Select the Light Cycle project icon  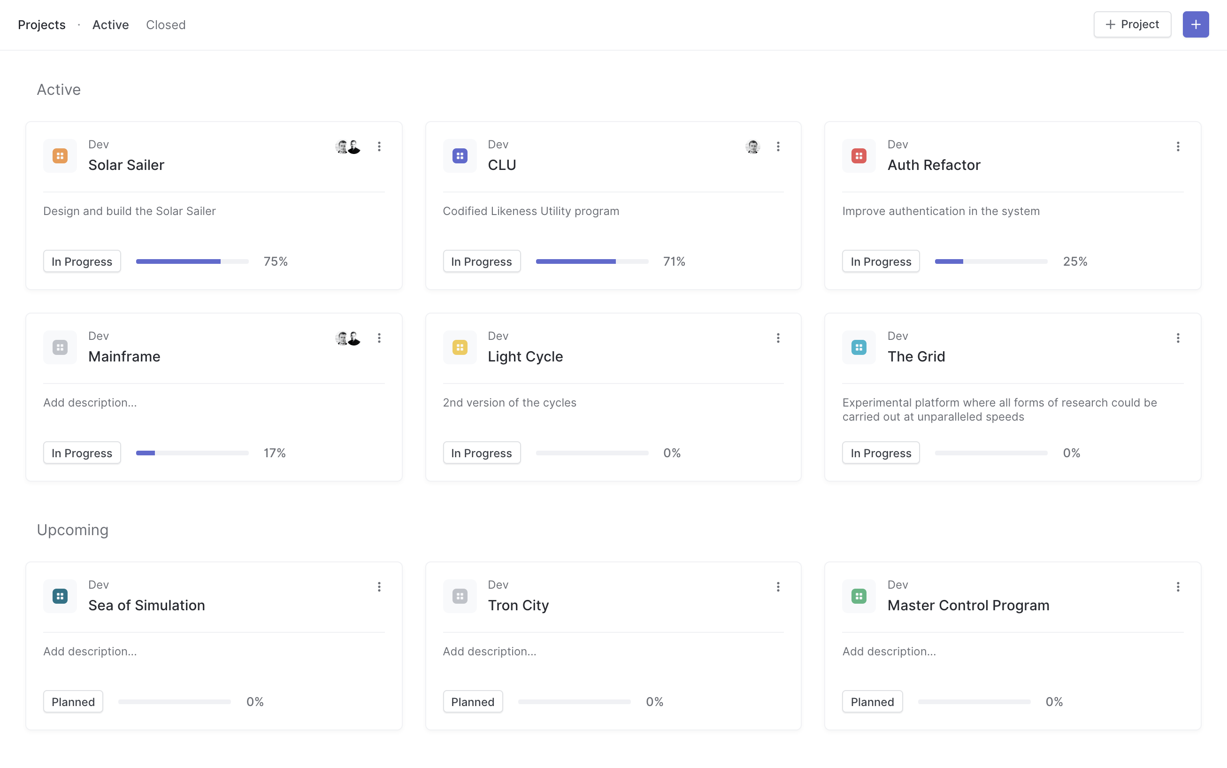click(x=459, y=347)
